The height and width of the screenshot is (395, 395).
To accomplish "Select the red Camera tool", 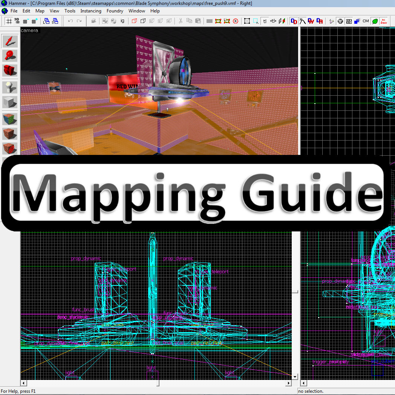I will click(10, 70).
